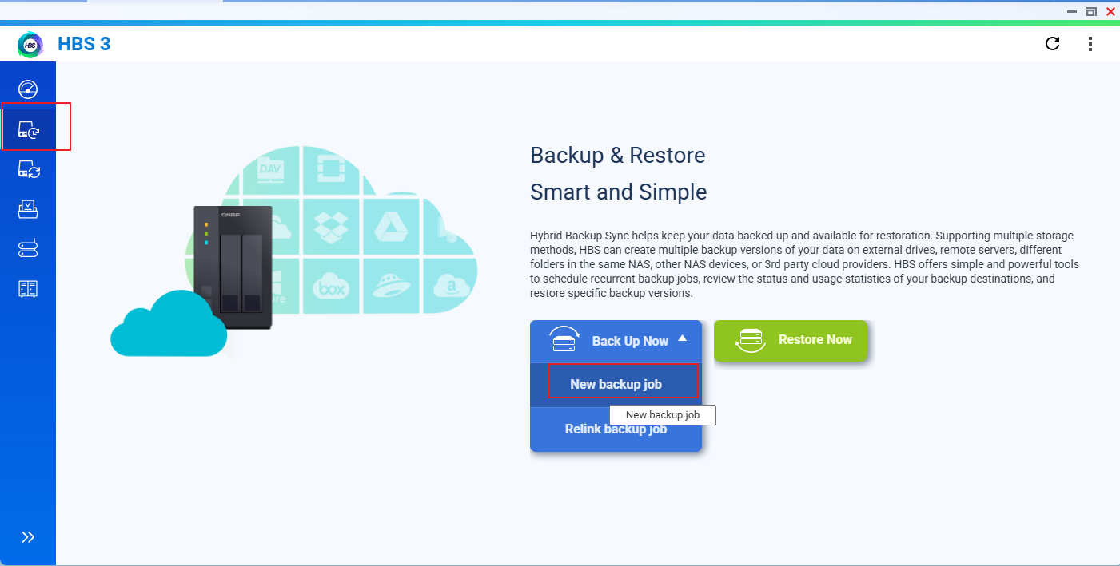Open the Jobs list sidebar icon

tap(28, 209)
